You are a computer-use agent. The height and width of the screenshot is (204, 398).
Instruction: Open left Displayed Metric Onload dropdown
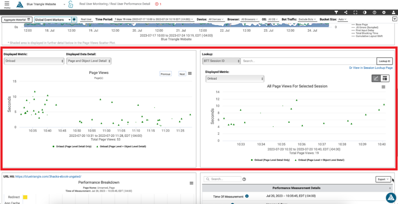[34, 61]
